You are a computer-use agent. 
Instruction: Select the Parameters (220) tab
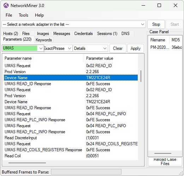coord(17,39)
